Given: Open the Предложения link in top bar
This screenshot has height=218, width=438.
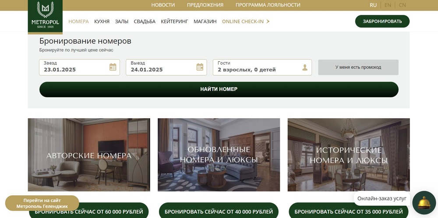Looking at the screenshot, I should [x=205, y=5].
